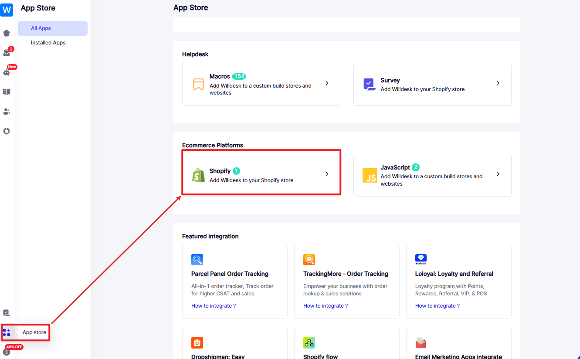The width and height of the screenshot is (580, 359).
Task: Open the chatbot icon labeled New
Action: tap(7, 72)
